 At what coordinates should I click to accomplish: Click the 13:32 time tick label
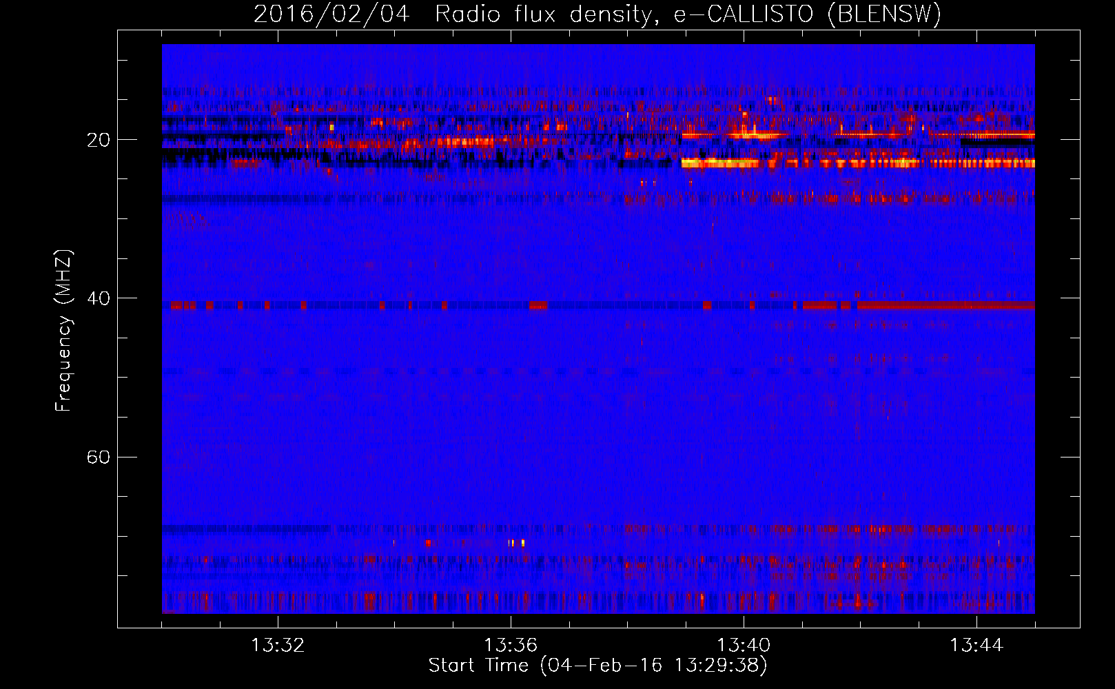278,646
